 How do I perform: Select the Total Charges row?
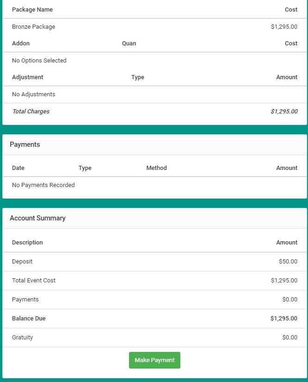point(31,111)
